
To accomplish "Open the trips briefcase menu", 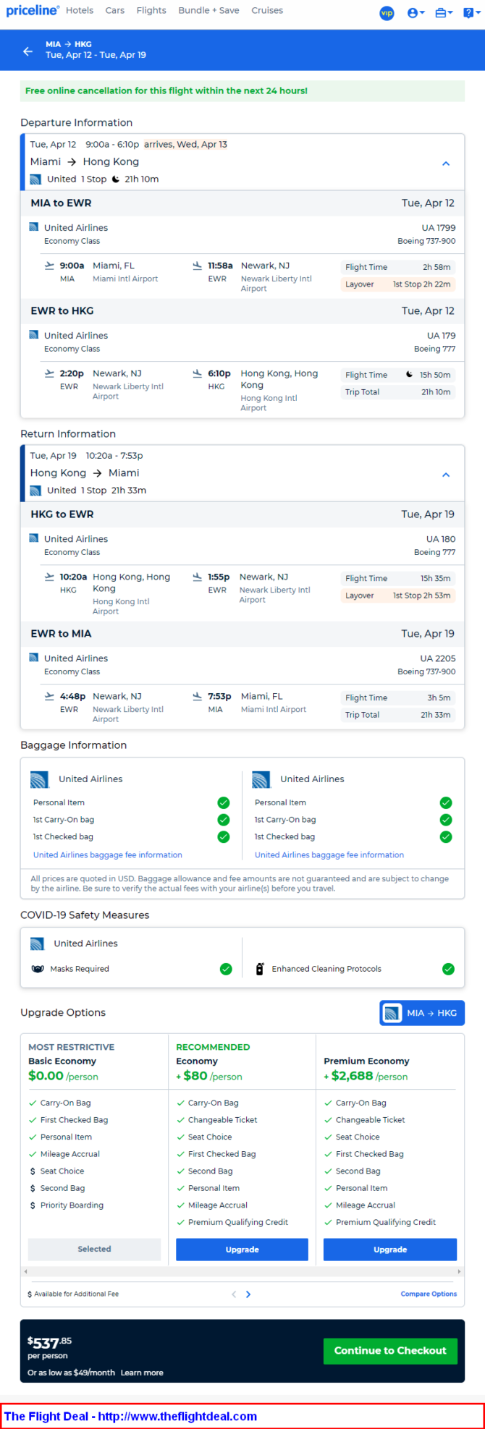I will 443,13.
